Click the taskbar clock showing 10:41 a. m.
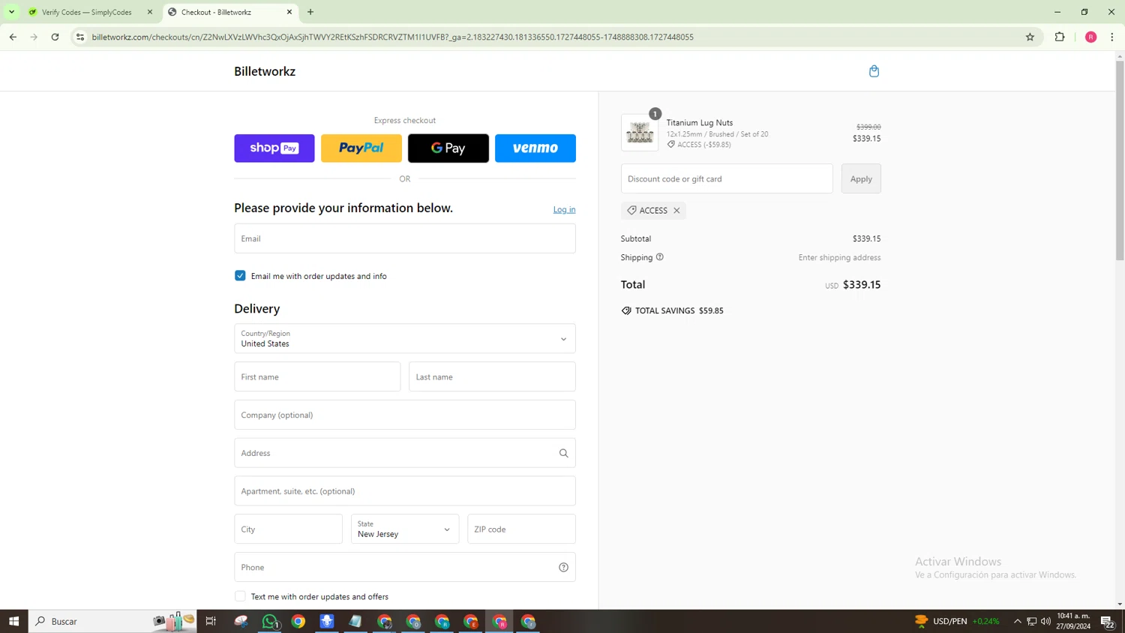The image size is (1125, 633). [1072, 621]
